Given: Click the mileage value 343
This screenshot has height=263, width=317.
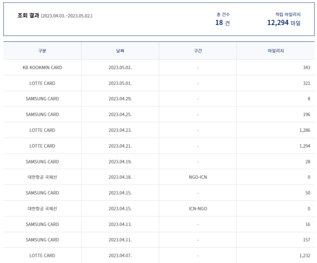Looking at the screenshot, I should pos(306,67).
